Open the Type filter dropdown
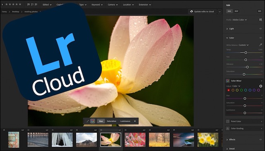 [x=83, y=5]
